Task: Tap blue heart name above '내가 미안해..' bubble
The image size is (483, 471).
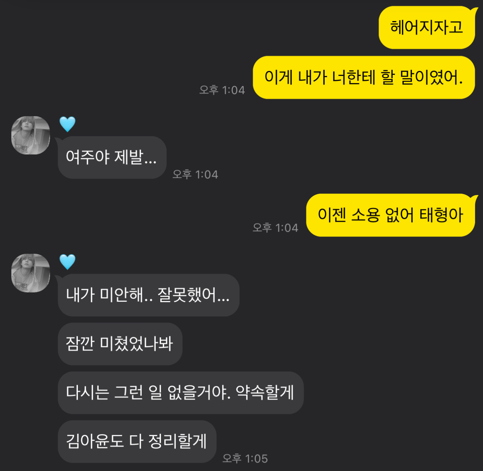Action: pos(68,262)
